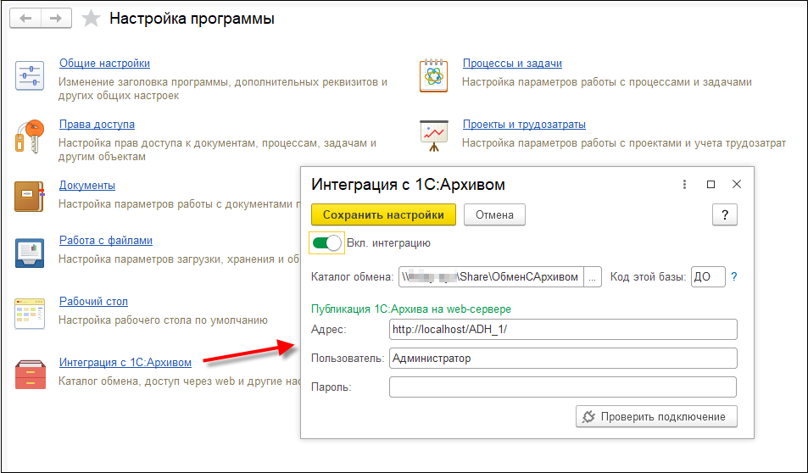The width and height of the screenshot is (808, 473).
Task: Click the brown folder icon for Документы
Action: (x=30, y=197)
